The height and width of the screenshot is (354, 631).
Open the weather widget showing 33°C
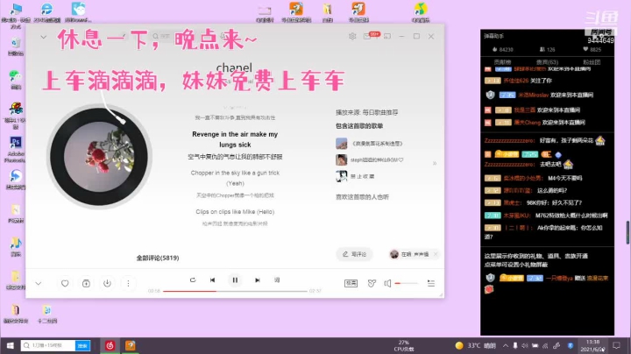(x=475, y=345)
